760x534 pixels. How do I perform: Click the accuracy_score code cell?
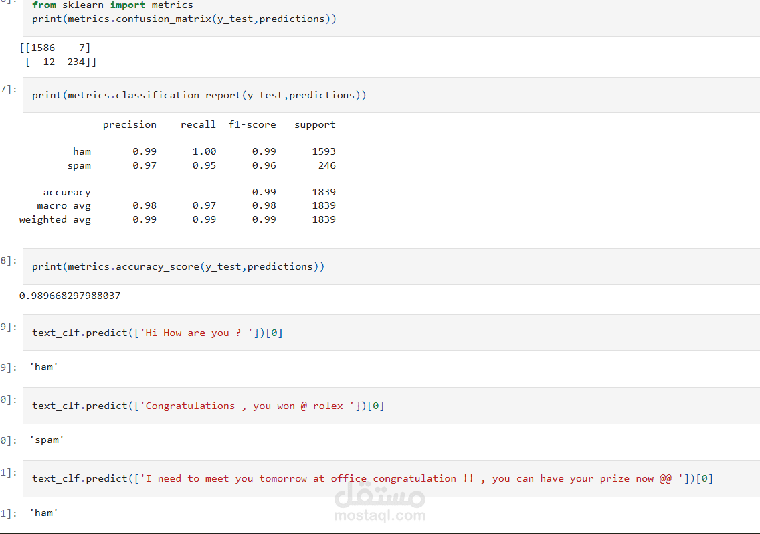pos(391,266)
